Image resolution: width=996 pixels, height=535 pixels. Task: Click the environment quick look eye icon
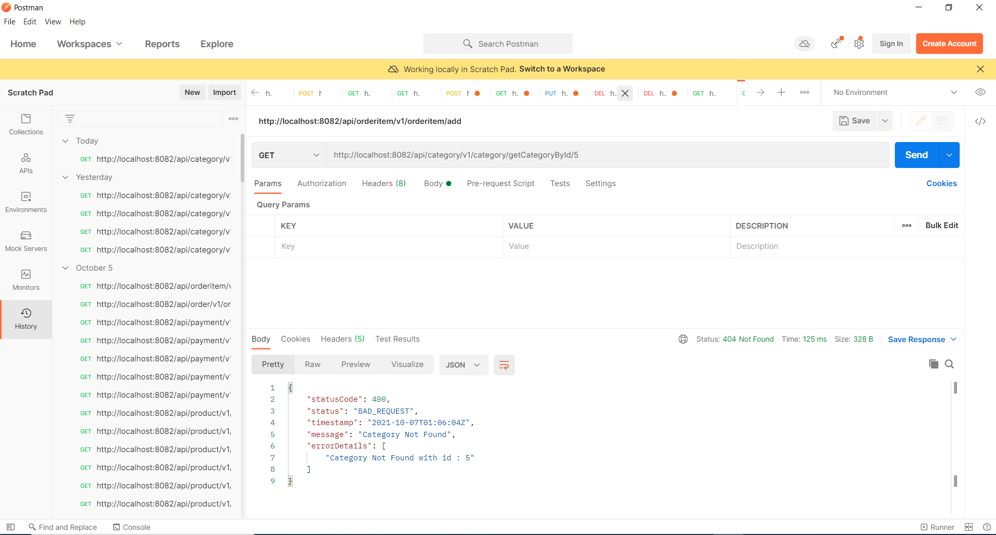(980, 92)
